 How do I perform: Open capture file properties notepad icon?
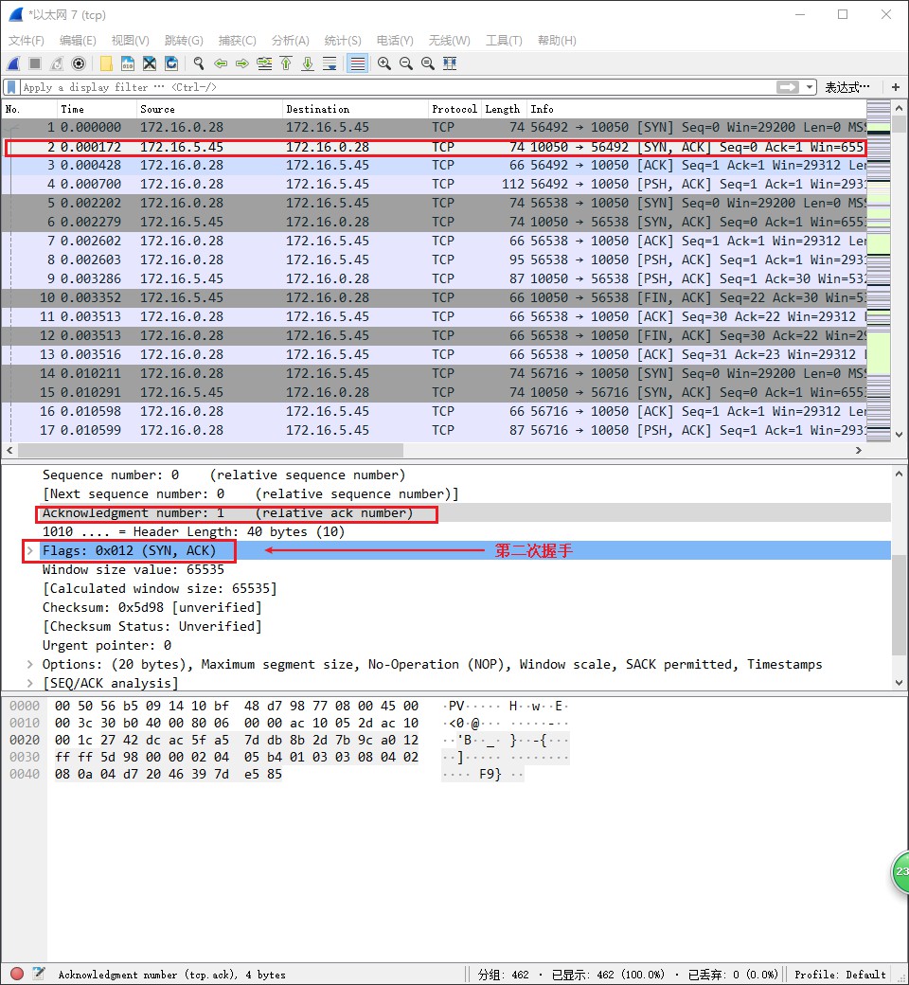[x=38, y=974]
